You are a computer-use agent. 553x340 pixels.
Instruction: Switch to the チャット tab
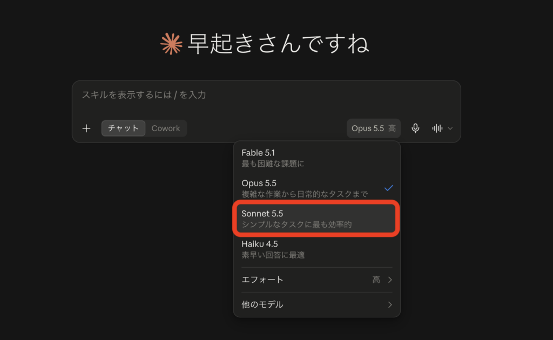pos(123,128)
